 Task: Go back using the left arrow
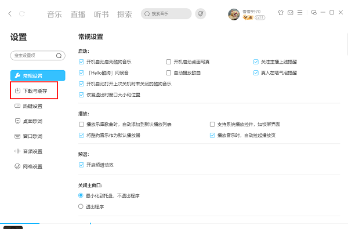10,14
